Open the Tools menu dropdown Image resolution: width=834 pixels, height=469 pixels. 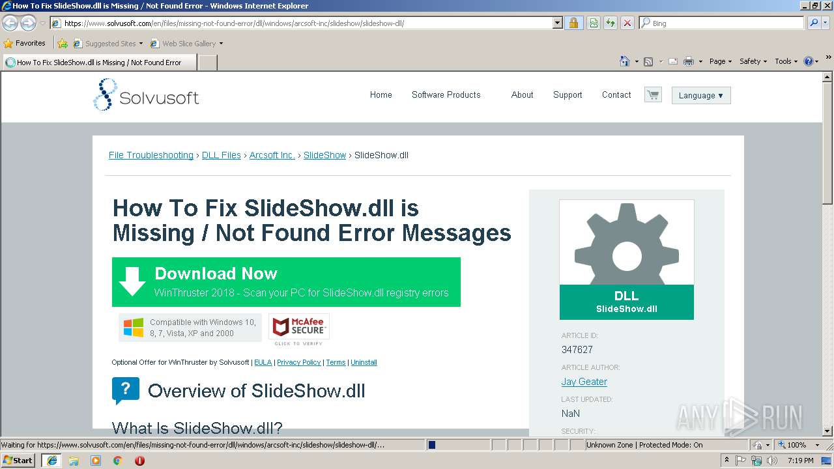(x=786, y=61)
